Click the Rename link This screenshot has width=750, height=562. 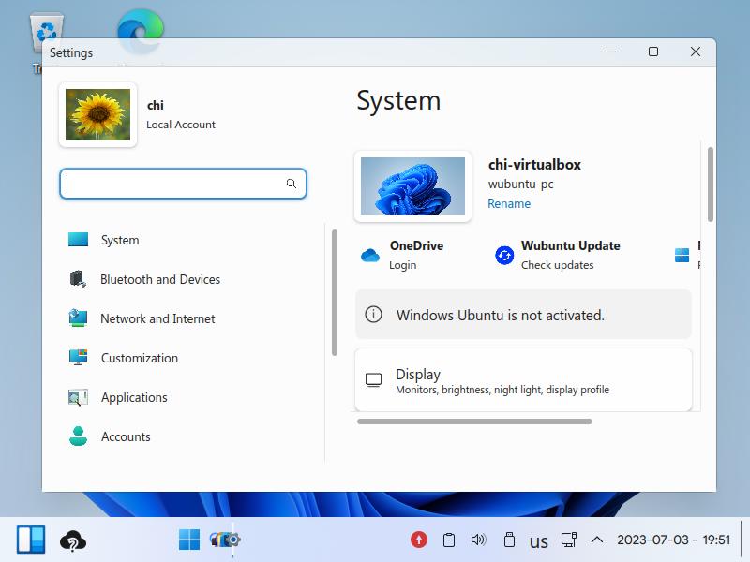(x=509, y=203)
